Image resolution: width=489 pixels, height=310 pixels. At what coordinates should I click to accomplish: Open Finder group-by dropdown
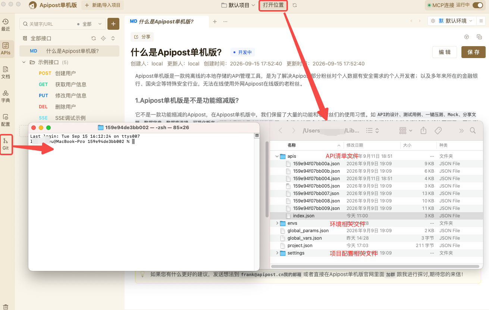click(406, 131)
